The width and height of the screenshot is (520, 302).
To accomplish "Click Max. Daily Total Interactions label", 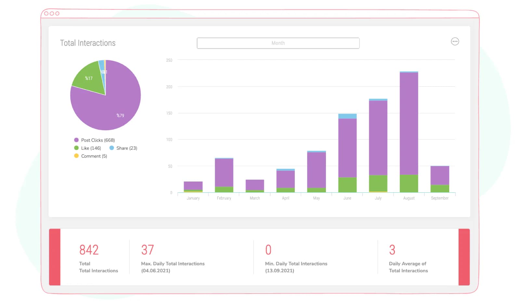I will click(x=173, y=264).
